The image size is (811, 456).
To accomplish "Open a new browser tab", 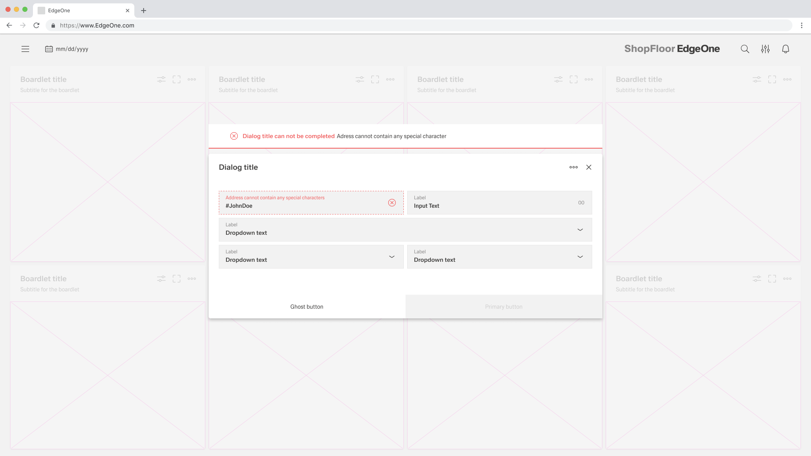I will pyautogui.click(x=144, y=11).
